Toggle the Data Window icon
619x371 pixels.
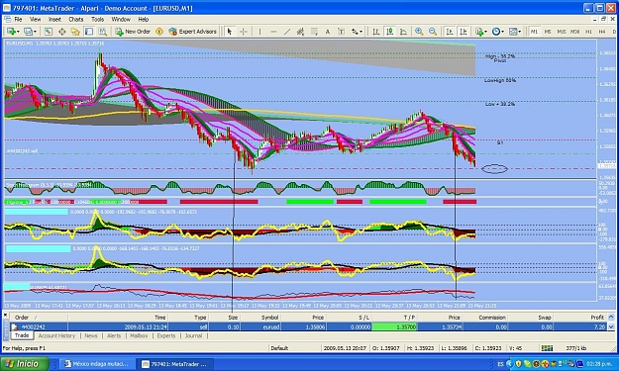(61, 32)
